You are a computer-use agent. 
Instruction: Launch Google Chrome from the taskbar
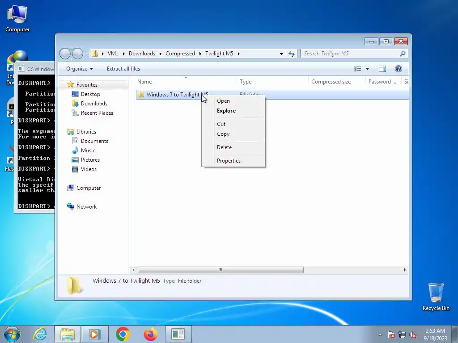point(123,334)
